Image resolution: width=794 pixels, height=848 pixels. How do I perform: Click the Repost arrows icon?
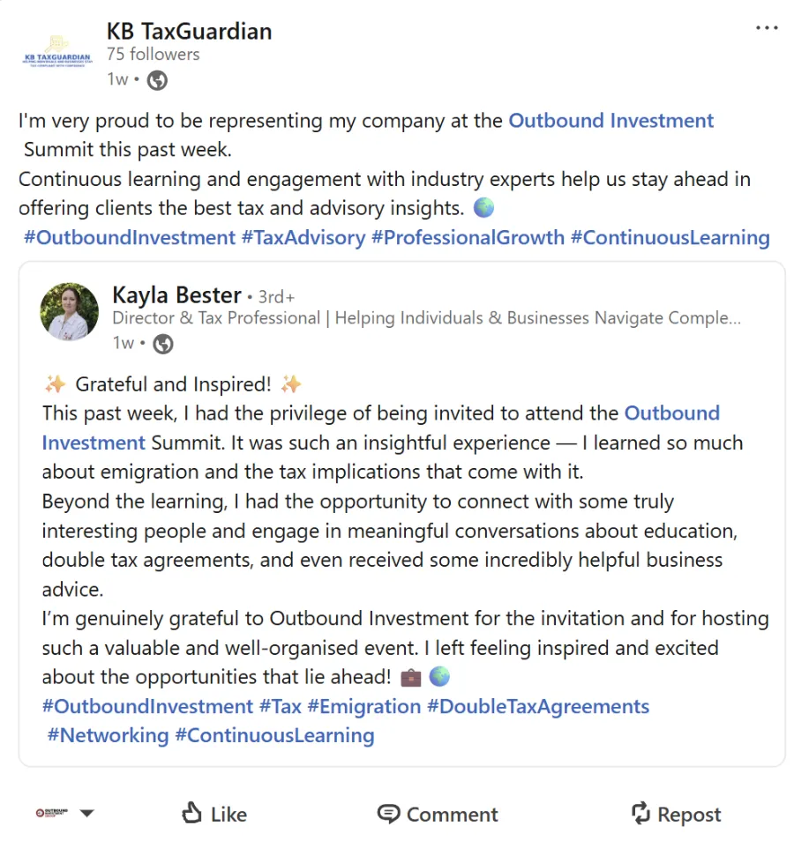coord(640,814)
